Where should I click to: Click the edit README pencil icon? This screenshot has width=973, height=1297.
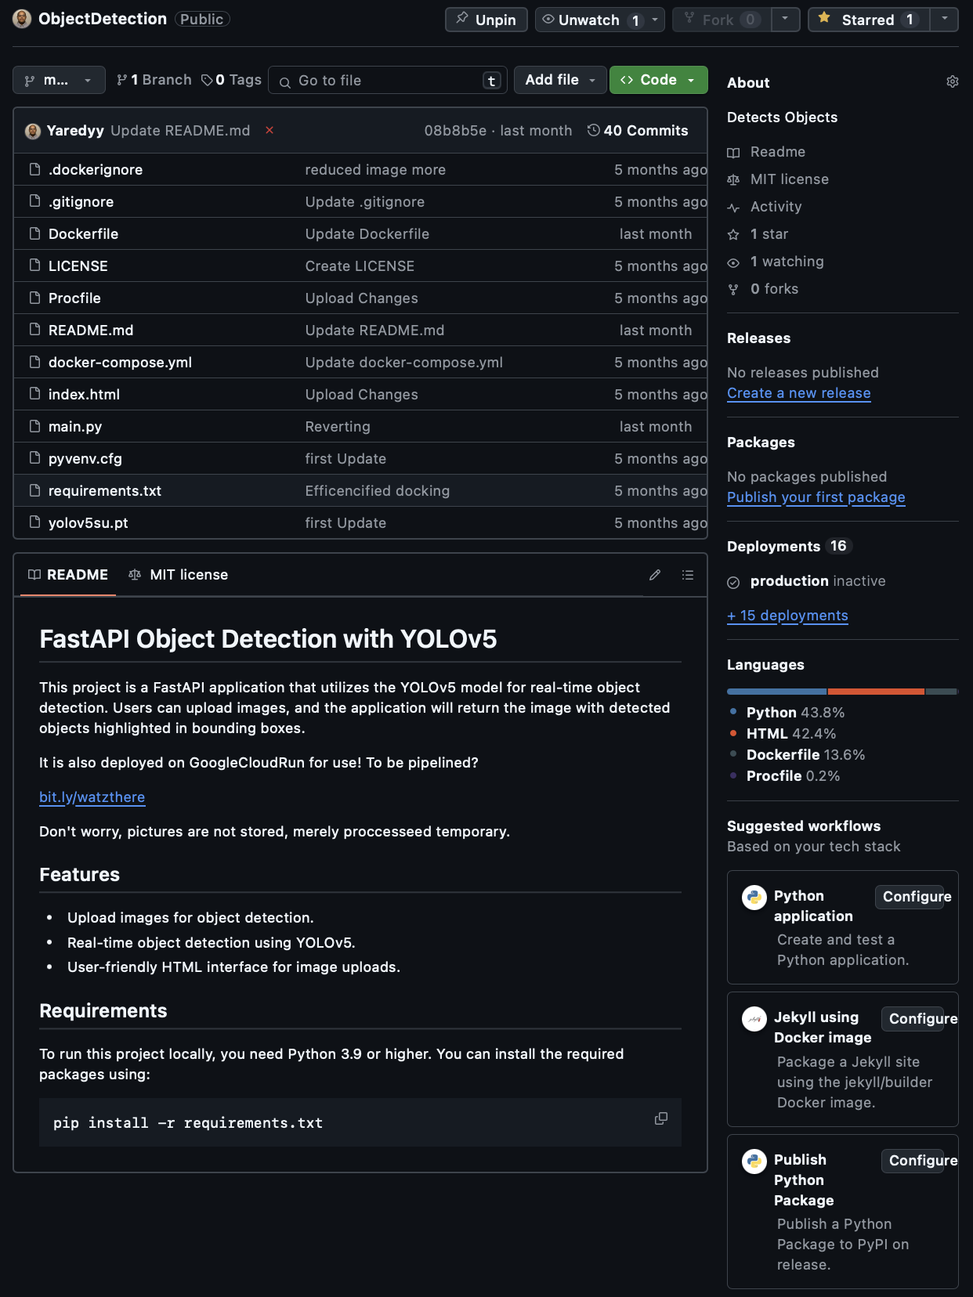coord(655,575)
